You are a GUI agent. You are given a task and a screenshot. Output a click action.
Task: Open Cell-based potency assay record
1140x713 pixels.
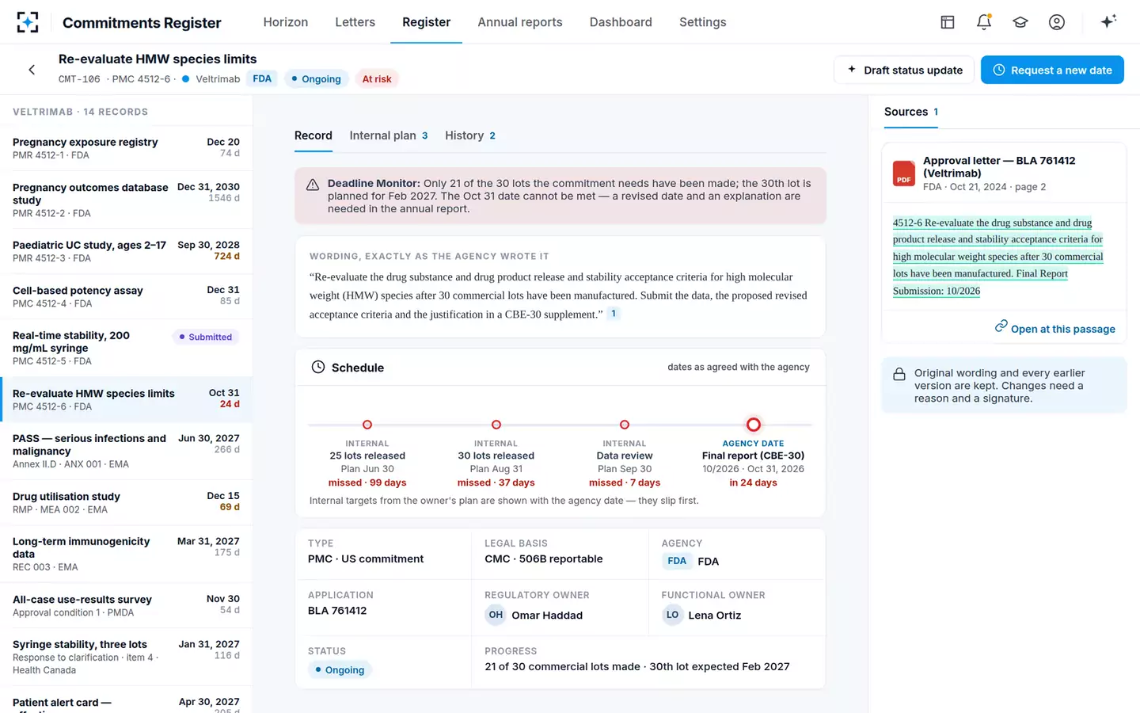click(x=127, y=296)
